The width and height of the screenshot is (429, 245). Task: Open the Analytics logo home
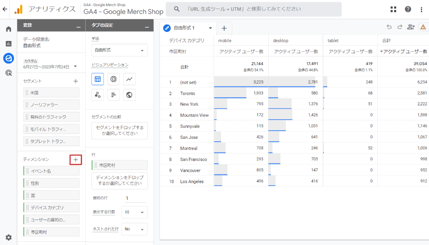(x=18, y=9)
